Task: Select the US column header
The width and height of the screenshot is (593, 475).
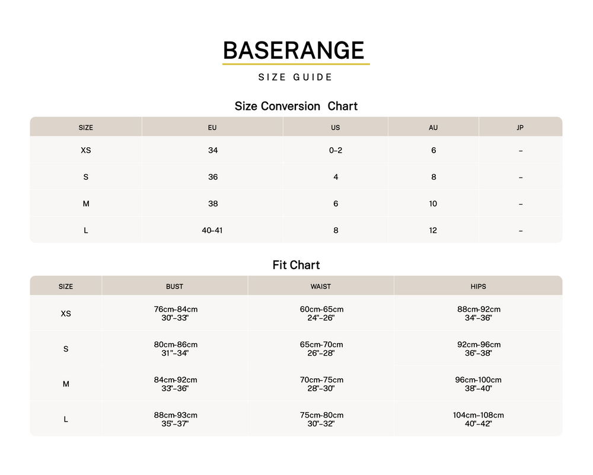Action: click(336, 128)
